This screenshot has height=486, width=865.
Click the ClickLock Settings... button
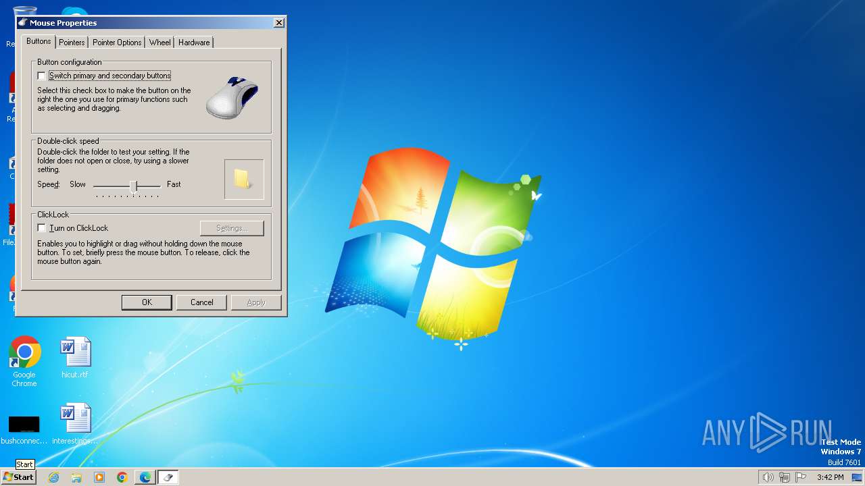coord(232,228)
